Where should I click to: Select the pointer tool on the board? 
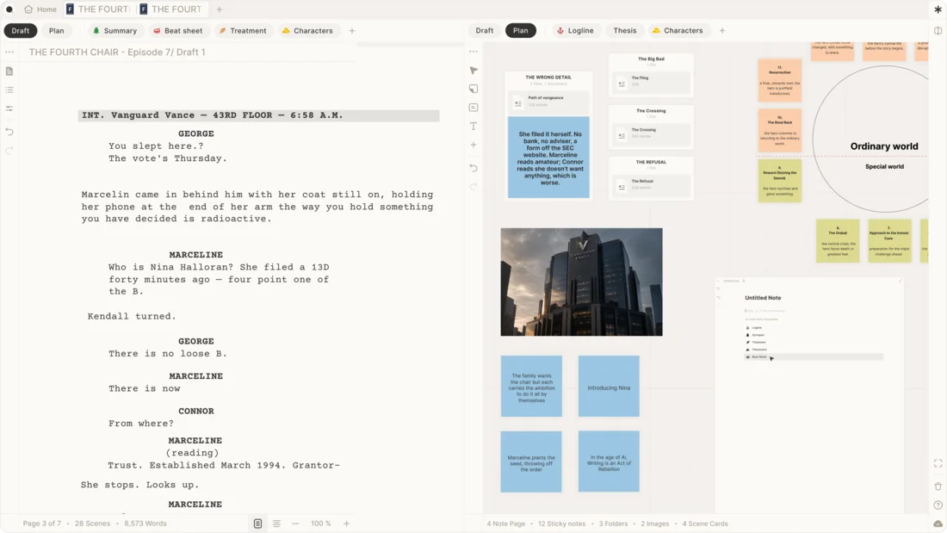[473, 71]
